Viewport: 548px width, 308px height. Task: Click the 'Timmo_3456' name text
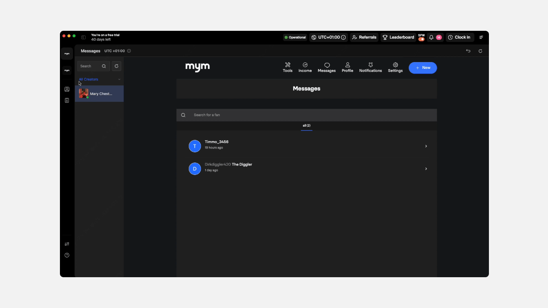coord(217,142)
